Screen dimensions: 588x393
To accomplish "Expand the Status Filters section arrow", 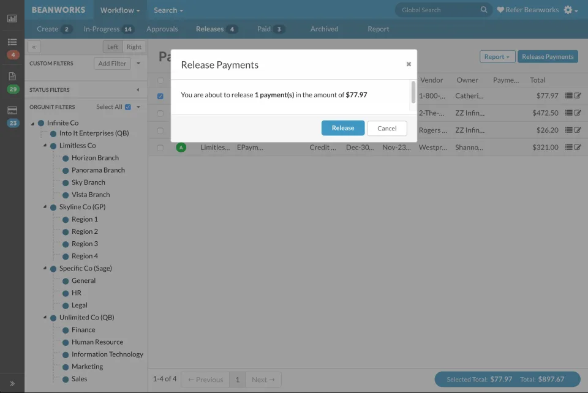I will pyautogui.click(x=138, y=89).
